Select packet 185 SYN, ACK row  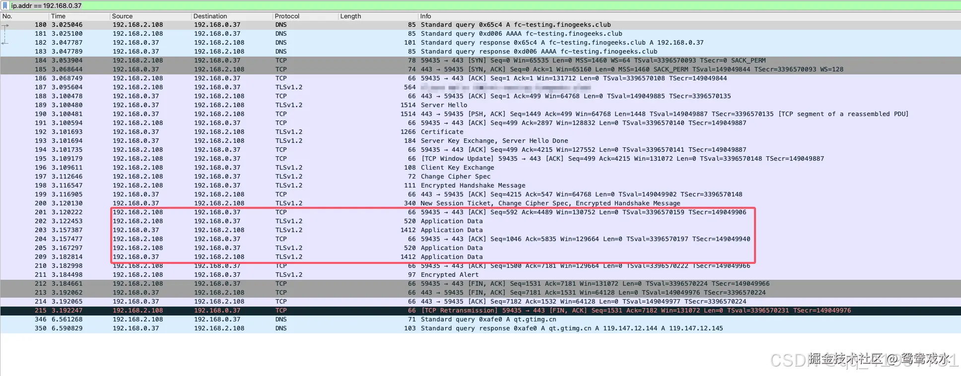tap(480, 69)
